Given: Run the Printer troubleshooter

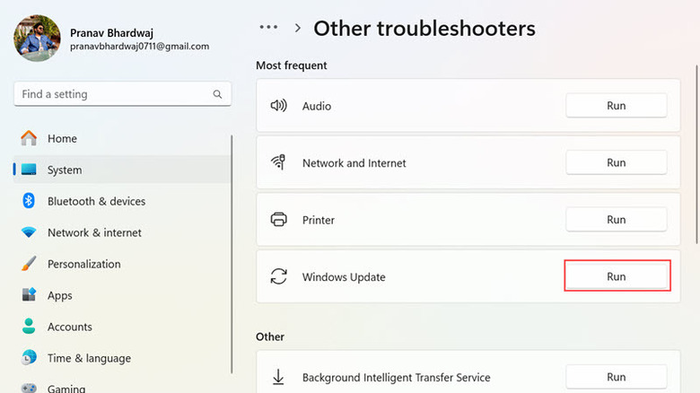Looking at the screenshot, I should coord(616,220).
